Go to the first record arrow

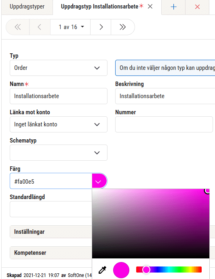click(18, 27)
